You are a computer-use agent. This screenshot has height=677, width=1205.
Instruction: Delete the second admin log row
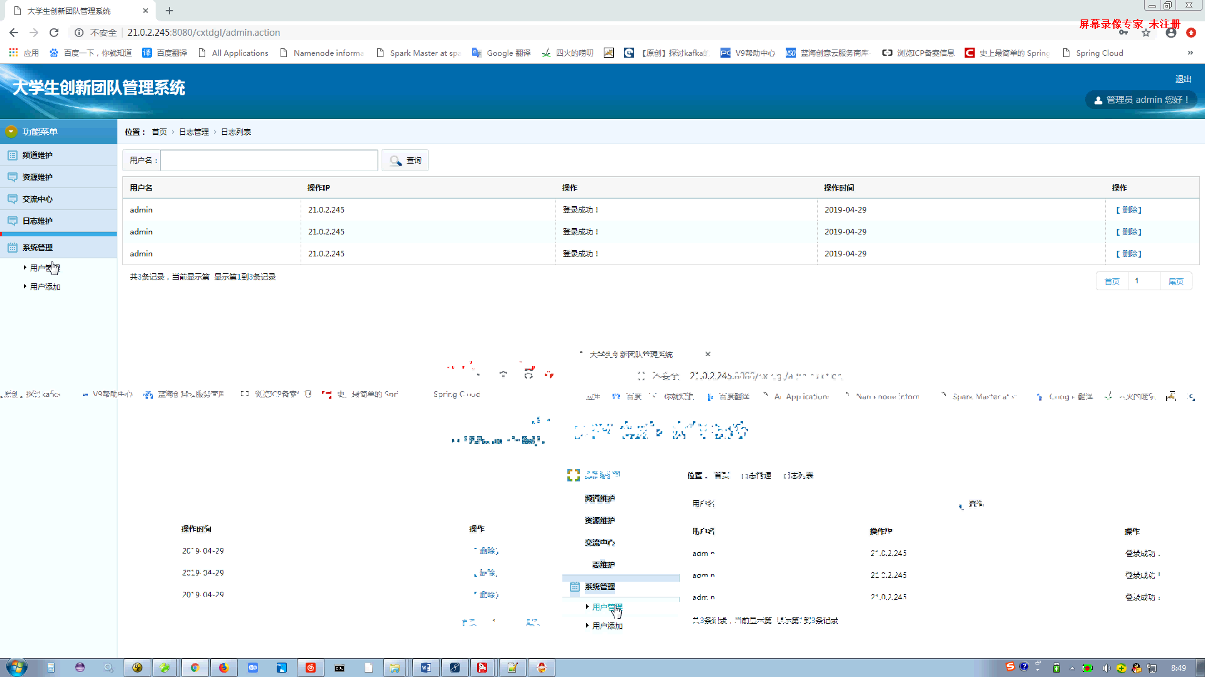pos(1128,232)
